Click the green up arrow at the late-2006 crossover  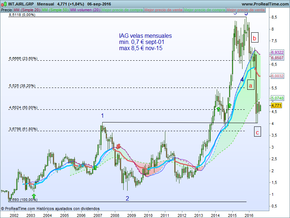pyautogui.click(x=95, y=167)
